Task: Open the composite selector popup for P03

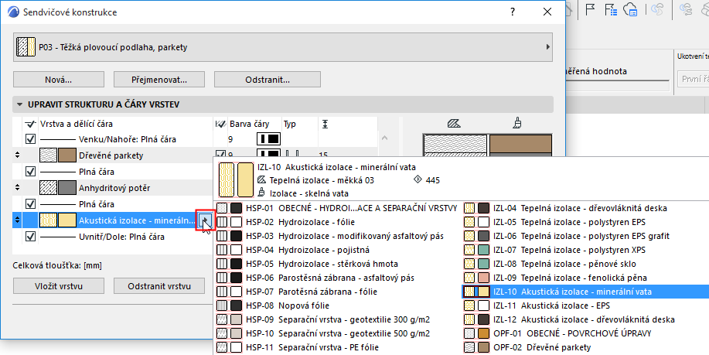Action: coord(283,47)
